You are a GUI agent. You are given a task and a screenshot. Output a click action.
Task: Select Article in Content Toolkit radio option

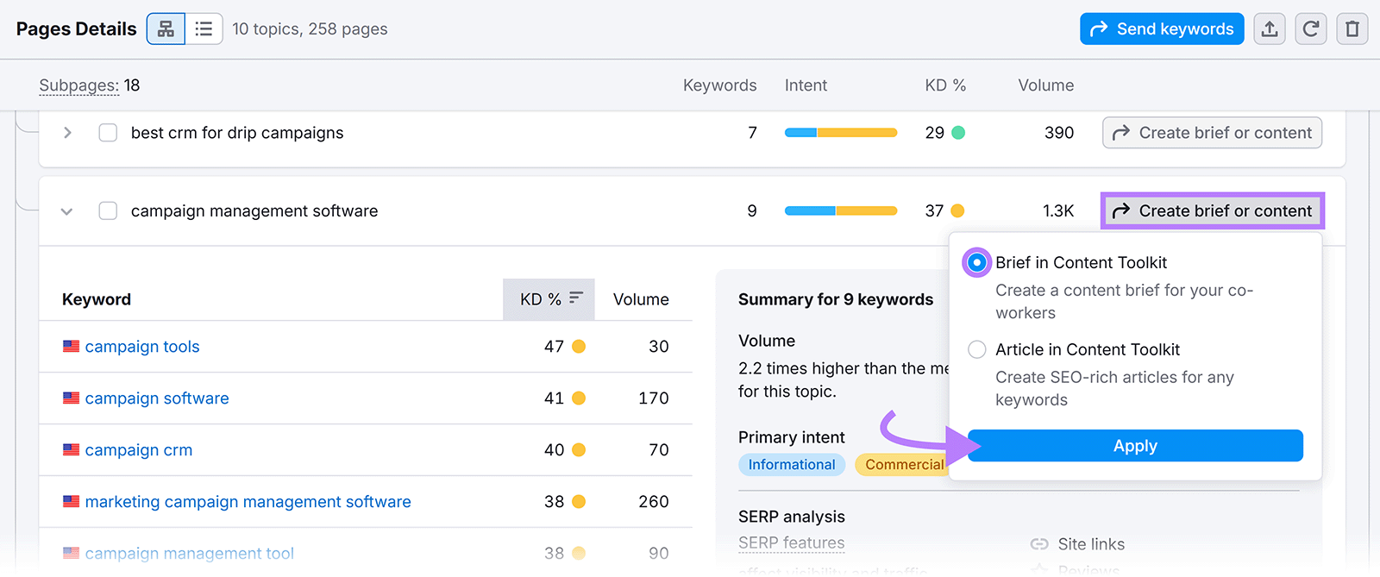[x=976, y=350]
